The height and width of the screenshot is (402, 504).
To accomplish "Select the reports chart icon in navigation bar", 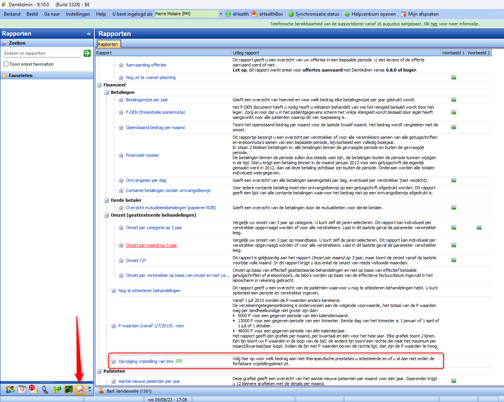I will [80, 389].
